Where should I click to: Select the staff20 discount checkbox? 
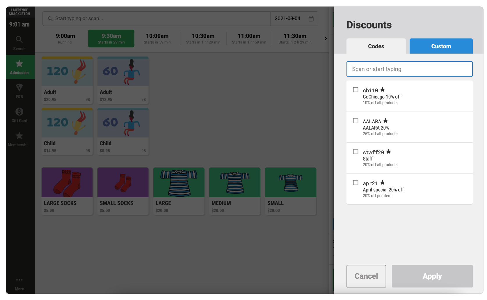(356, 151)
